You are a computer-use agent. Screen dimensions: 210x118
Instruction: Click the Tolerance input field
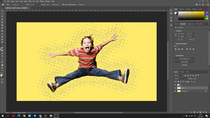[x=59, y=5]
